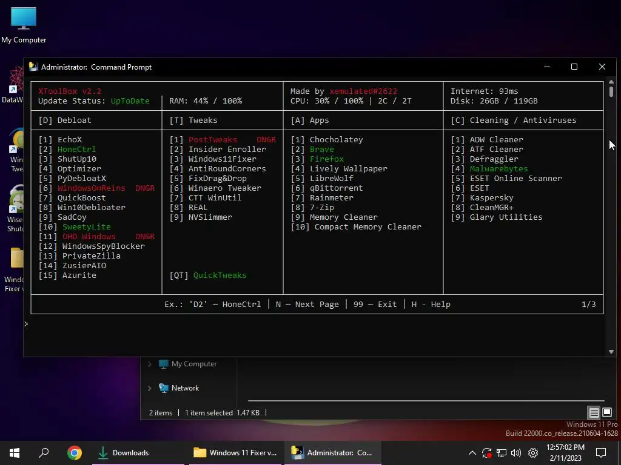Select the Wise Shutdown desktop shortcut

coord(16,209)
